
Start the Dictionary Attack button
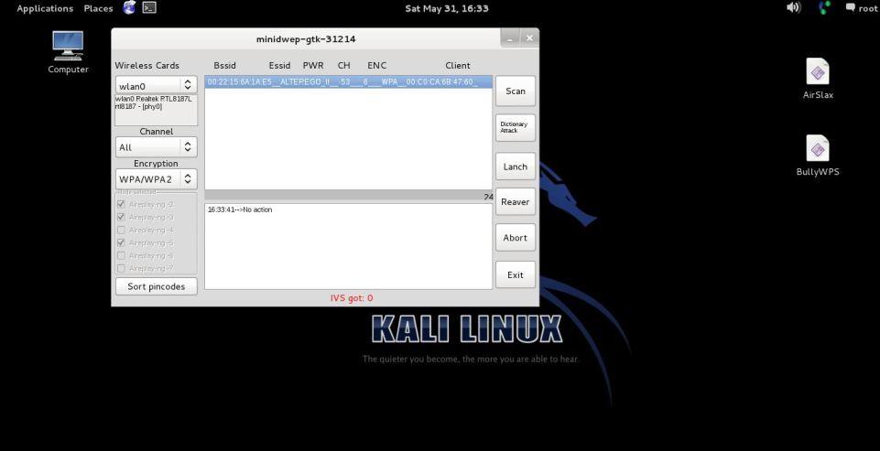pyautogui.click(x=516, y=128)
